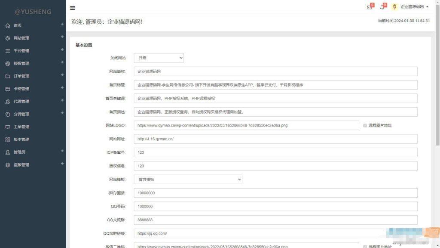Click the admin avatar image in top bar
This screenshot has height=248, width=440.
396,7
